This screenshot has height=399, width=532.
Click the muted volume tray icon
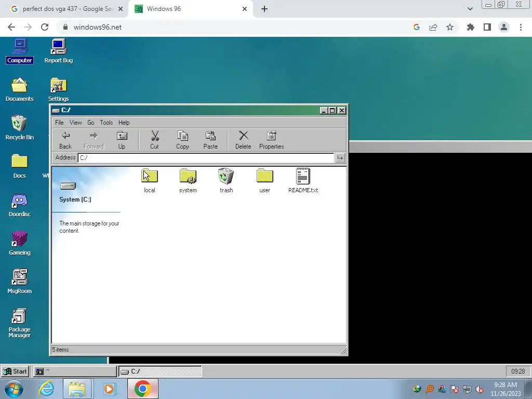480,390
